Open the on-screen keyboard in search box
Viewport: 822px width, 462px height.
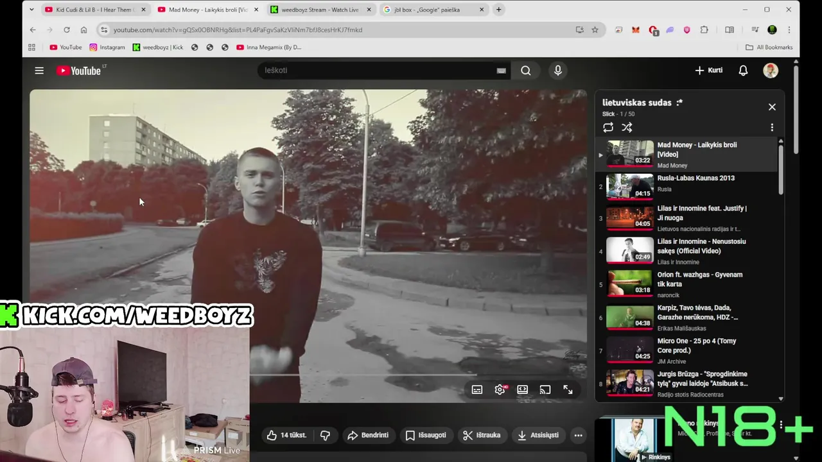pos(501,71)
